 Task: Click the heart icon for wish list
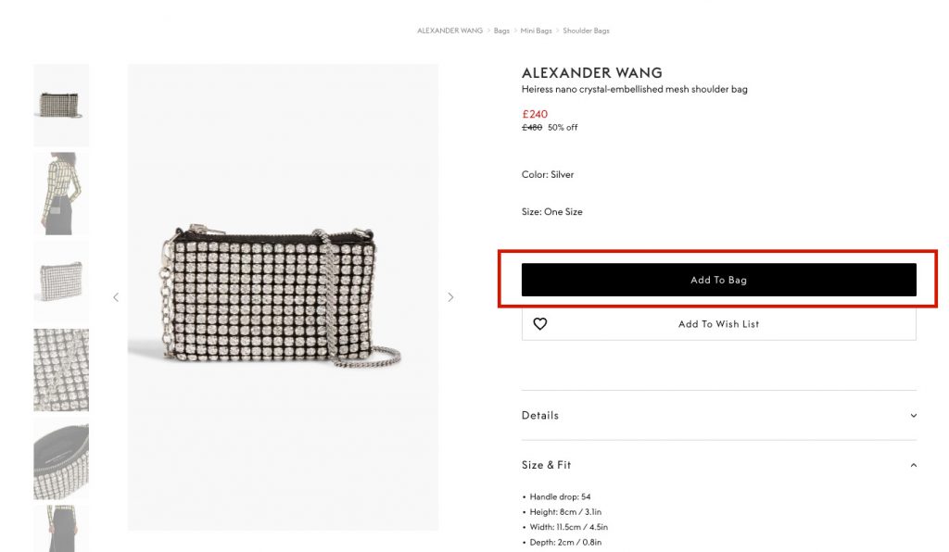coord(540,324)
